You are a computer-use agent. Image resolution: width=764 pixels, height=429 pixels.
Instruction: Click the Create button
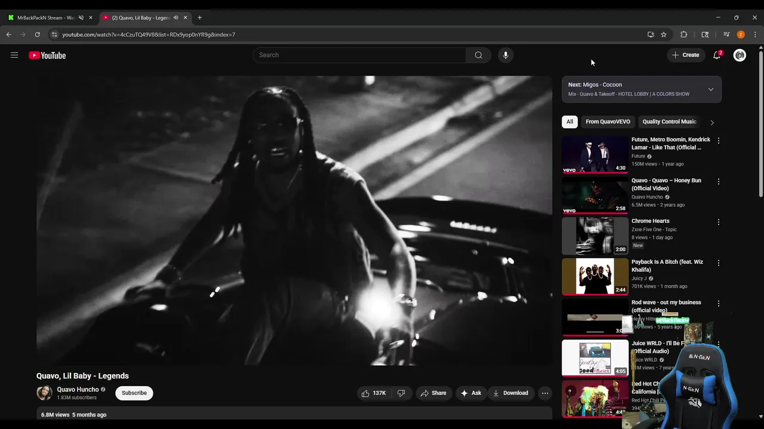click(686, 55)
